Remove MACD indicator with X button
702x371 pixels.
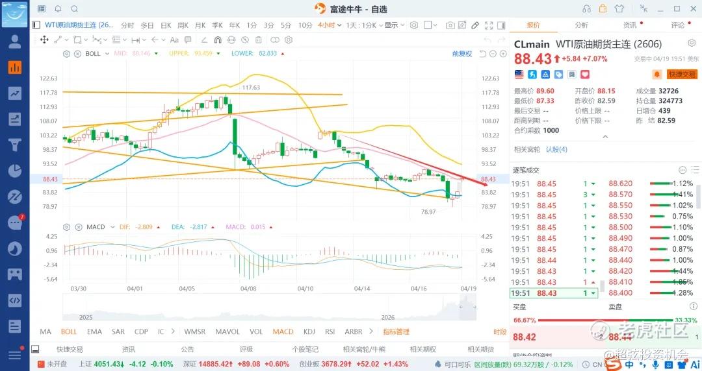click(x=79, y=227)
